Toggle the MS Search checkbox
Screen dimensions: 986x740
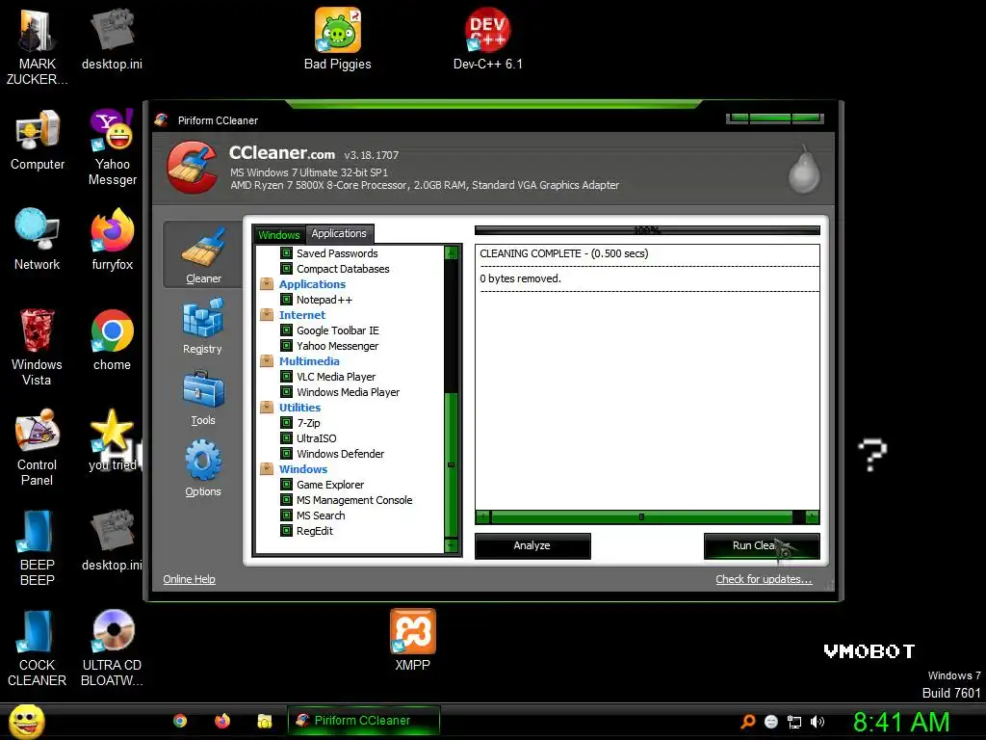(286, 515)
